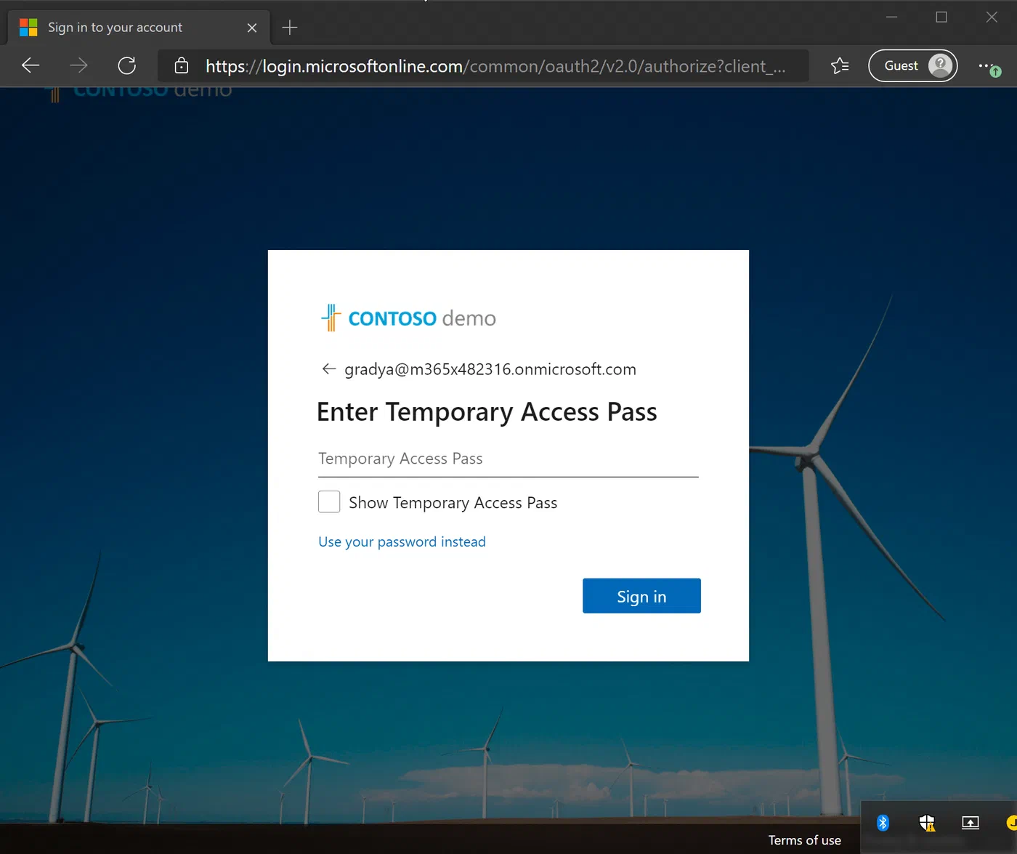Click the address bar URL

click(495, 66)
